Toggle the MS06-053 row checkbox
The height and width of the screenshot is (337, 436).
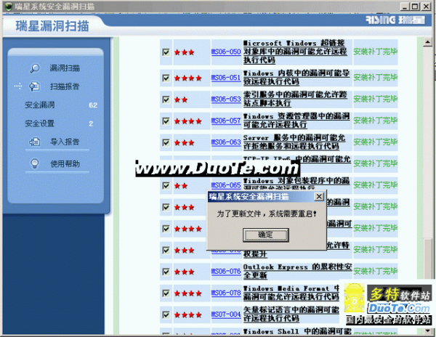(166, 100)
